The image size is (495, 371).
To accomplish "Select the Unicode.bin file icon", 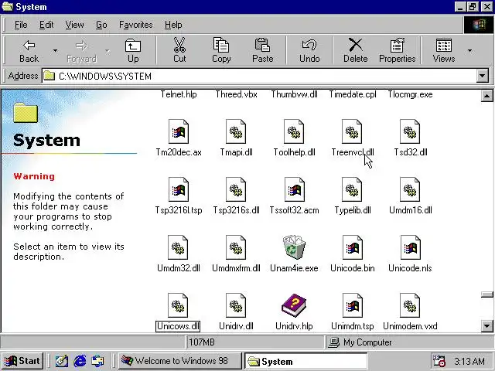I will tap(352, 247).
